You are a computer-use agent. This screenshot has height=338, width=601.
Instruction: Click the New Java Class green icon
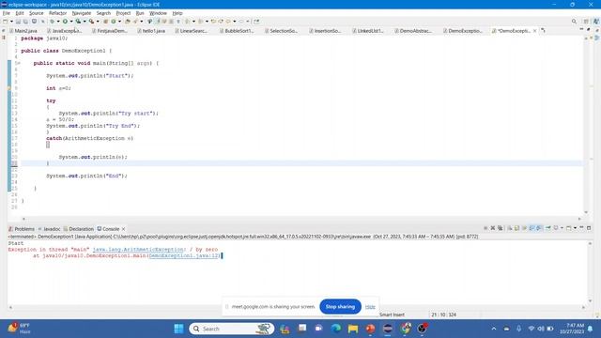tap(114, 22)
